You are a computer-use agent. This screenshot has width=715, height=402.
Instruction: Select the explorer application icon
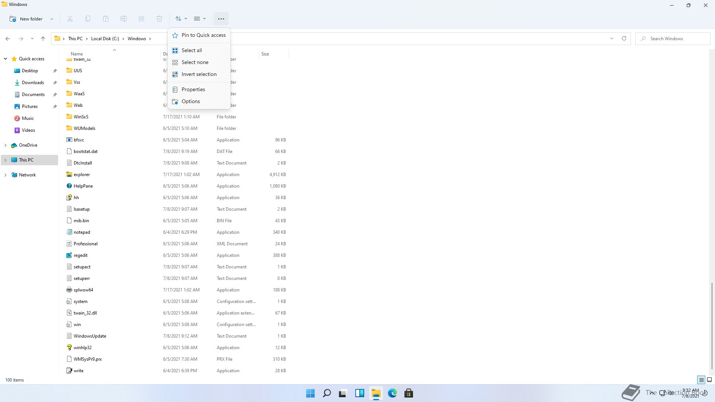69,174
